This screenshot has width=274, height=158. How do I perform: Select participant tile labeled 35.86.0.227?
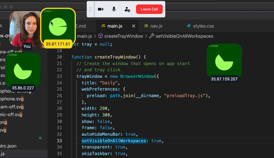click(23, 70)
